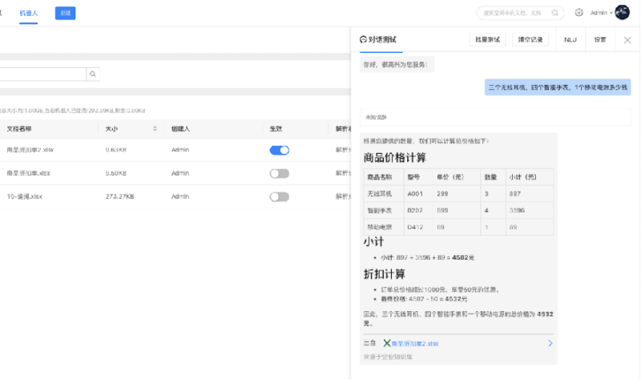This screenshot has height=380, width=641.
Task: Click the Excel icon beside 商品折扣单2.xlsx source
Action: (387, 343)
